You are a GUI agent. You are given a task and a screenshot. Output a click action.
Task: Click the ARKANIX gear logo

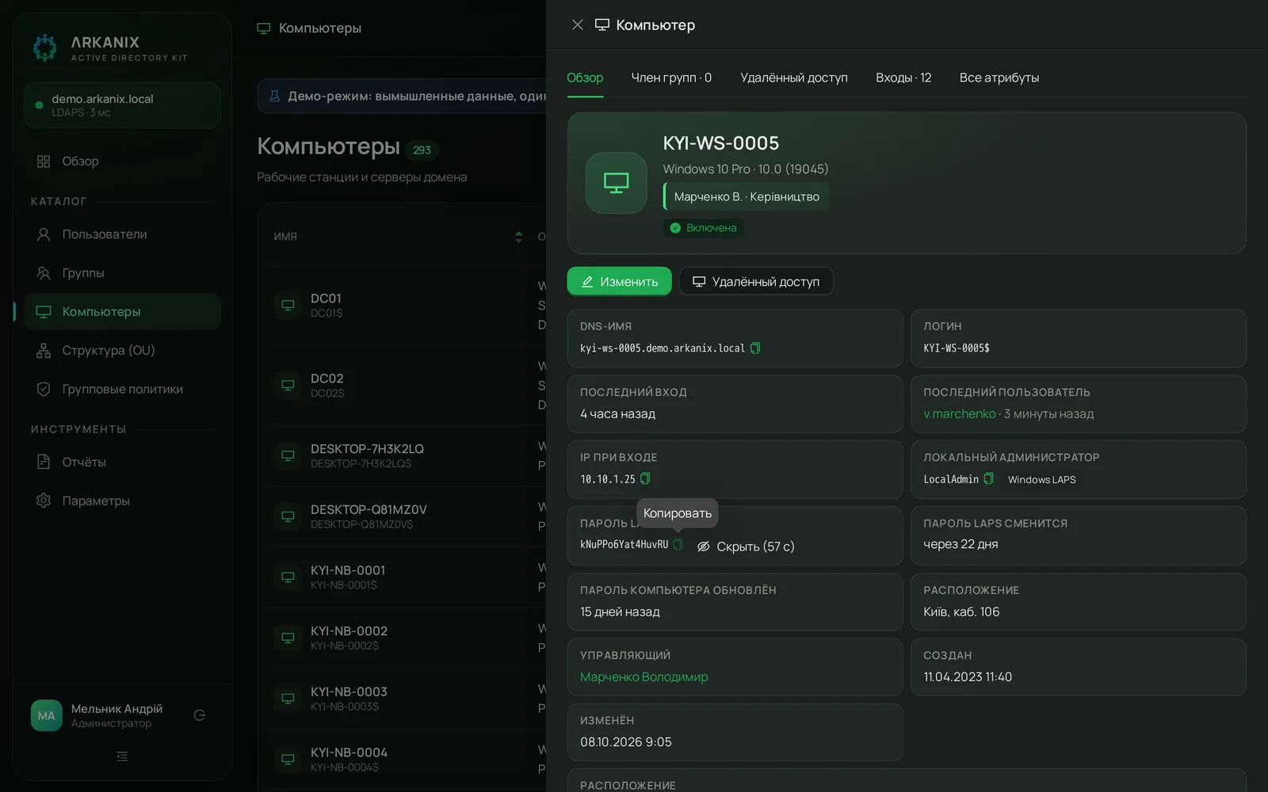pyautogui.click(x=45, y=48)
